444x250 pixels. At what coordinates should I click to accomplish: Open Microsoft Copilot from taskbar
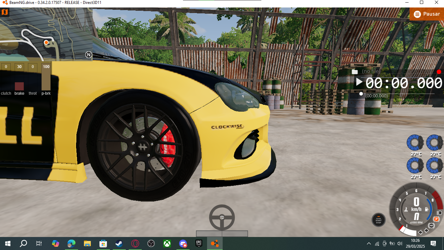click(x=56, y=243)
